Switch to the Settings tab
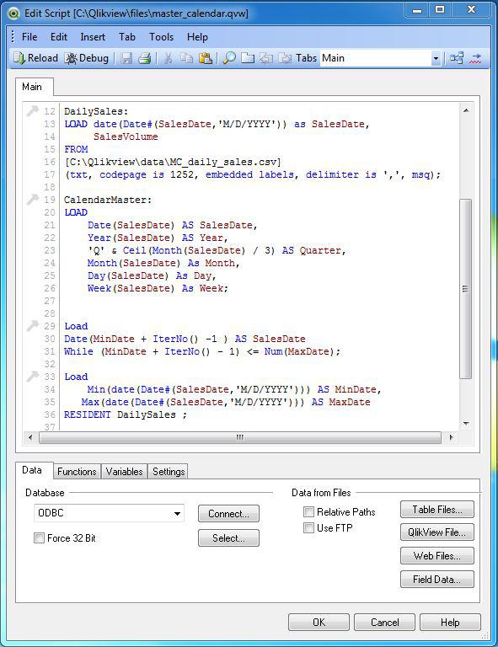This screenshot has height=647, width=498. 169,471
